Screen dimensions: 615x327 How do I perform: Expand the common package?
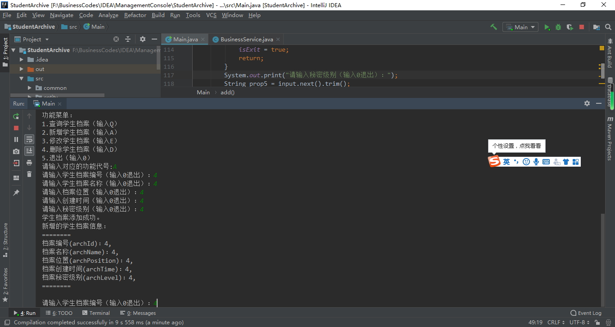click(x=30, y=88)
